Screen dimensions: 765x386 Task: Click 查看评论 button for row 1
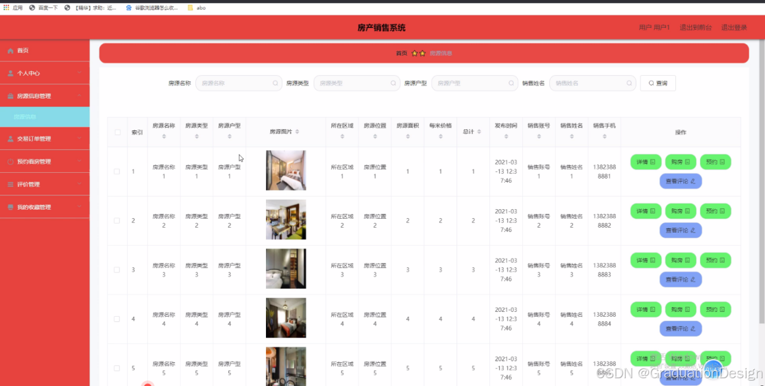tap(681, 181)
